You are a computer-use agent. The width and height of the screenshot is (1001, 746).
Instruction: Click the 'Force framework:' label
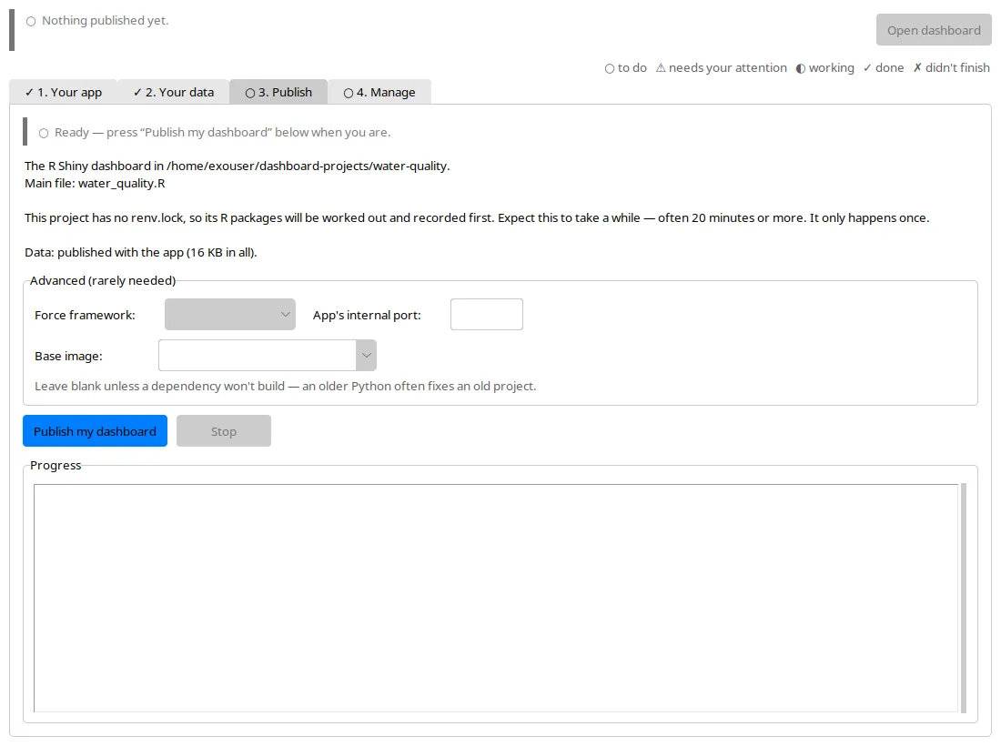coord(85,316)
